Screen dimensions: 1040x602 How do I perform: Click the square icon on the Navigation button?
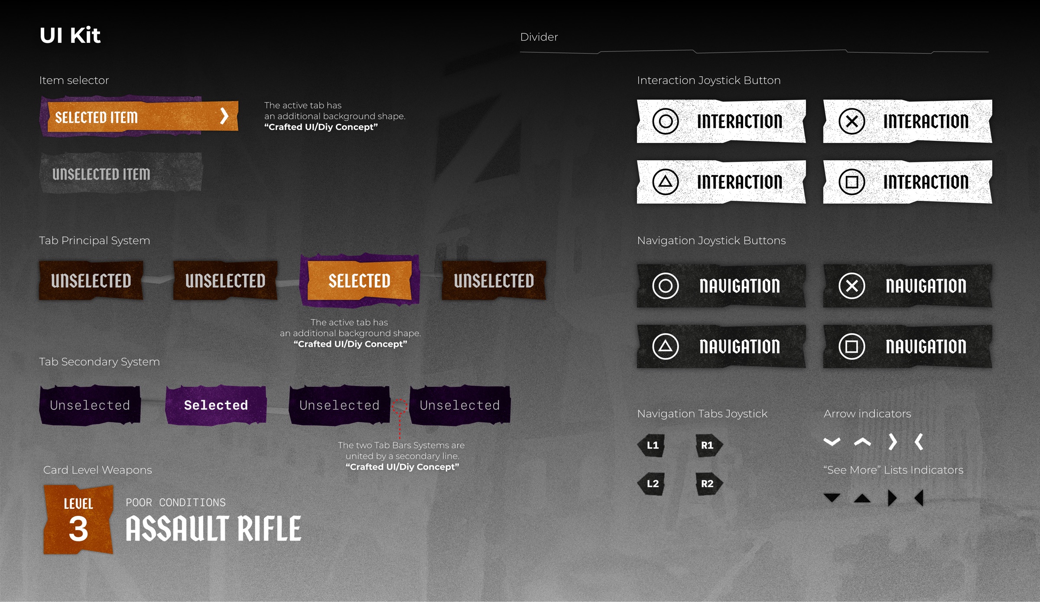[851, 346]
